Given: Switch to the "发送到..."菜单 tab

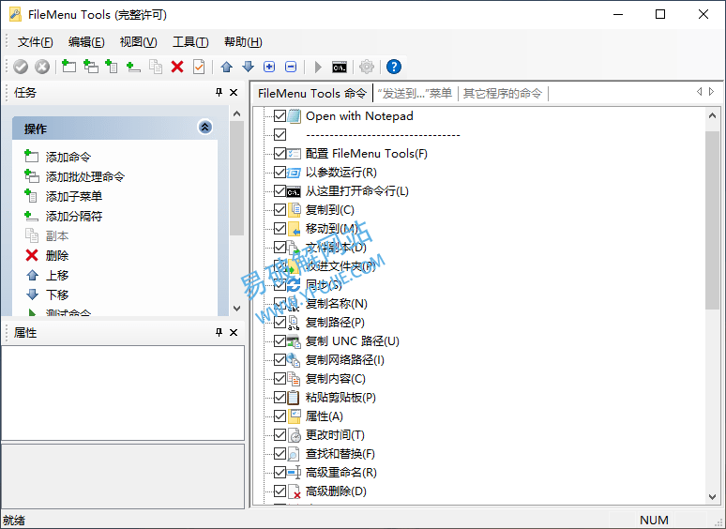Looking at the screenshot, I should click(415, 94).
